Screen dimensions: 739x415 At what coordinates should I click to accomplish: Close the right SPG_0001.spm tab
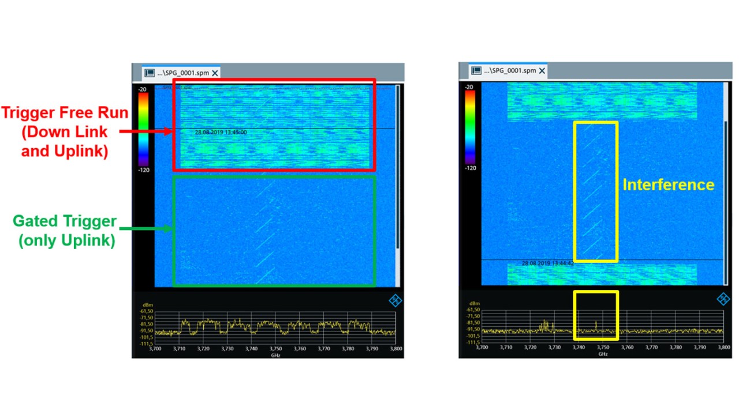542,71
